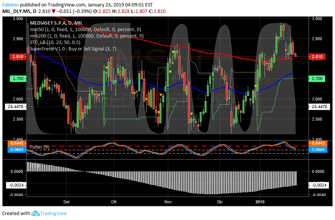Open the TradingView link at bottom
The height and width of the screenshot is (220, 335).
click(x=53, y=213)
